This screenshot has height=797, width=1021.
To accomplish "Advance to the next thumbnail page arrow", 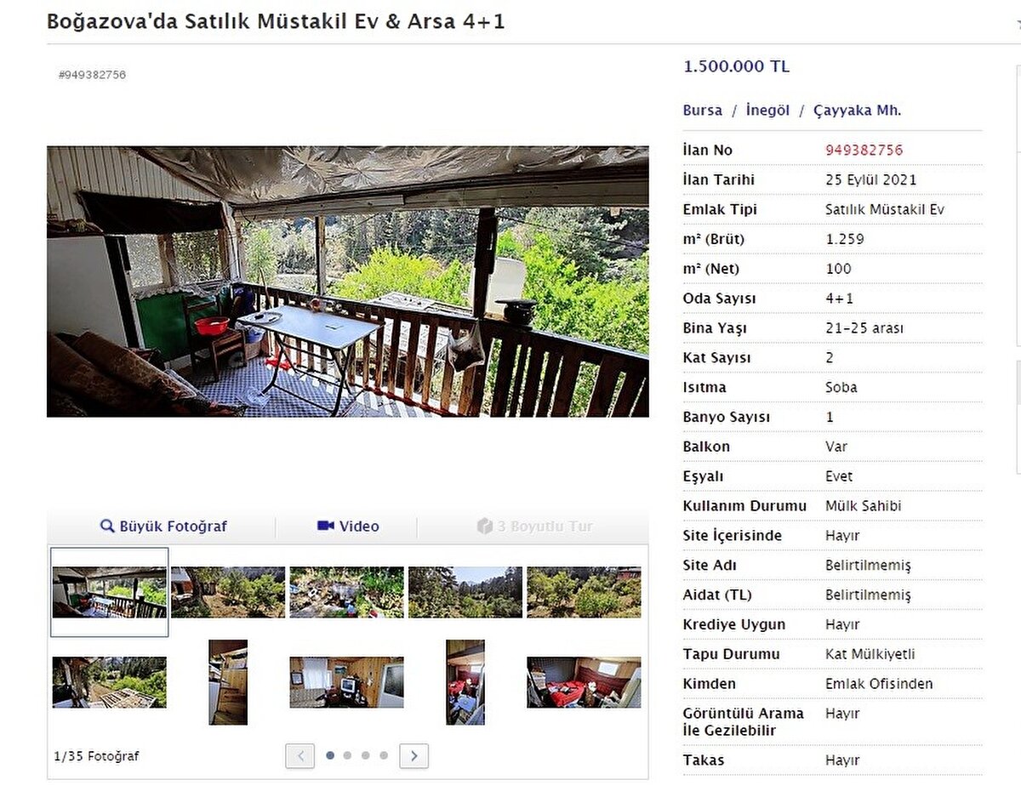I will [x=414, y=755].
